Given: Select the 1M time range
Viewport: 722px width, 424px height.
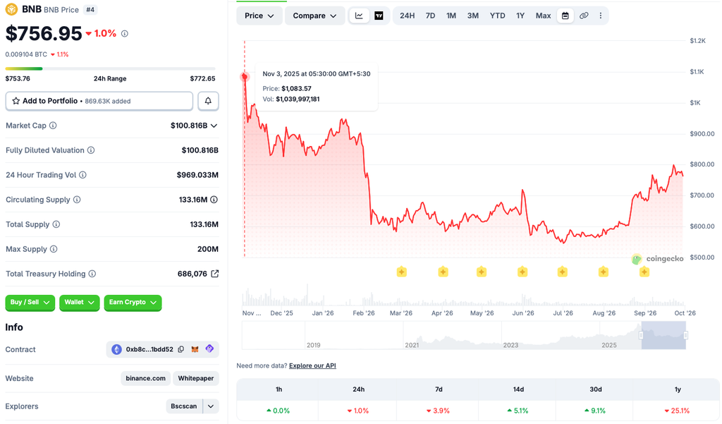Looking at the screenshot, I should [451, 16].
